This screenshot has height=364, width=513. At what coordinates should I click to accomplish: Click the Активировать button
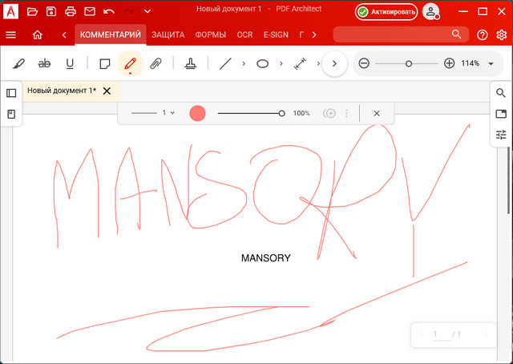tap(386, 12)
